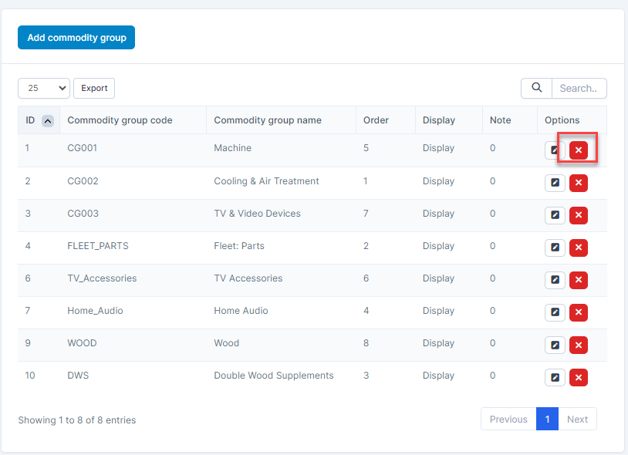The height and width of the screenshot is (455, 628).
Task: Focus the Search text field
Action: [579, 88]
